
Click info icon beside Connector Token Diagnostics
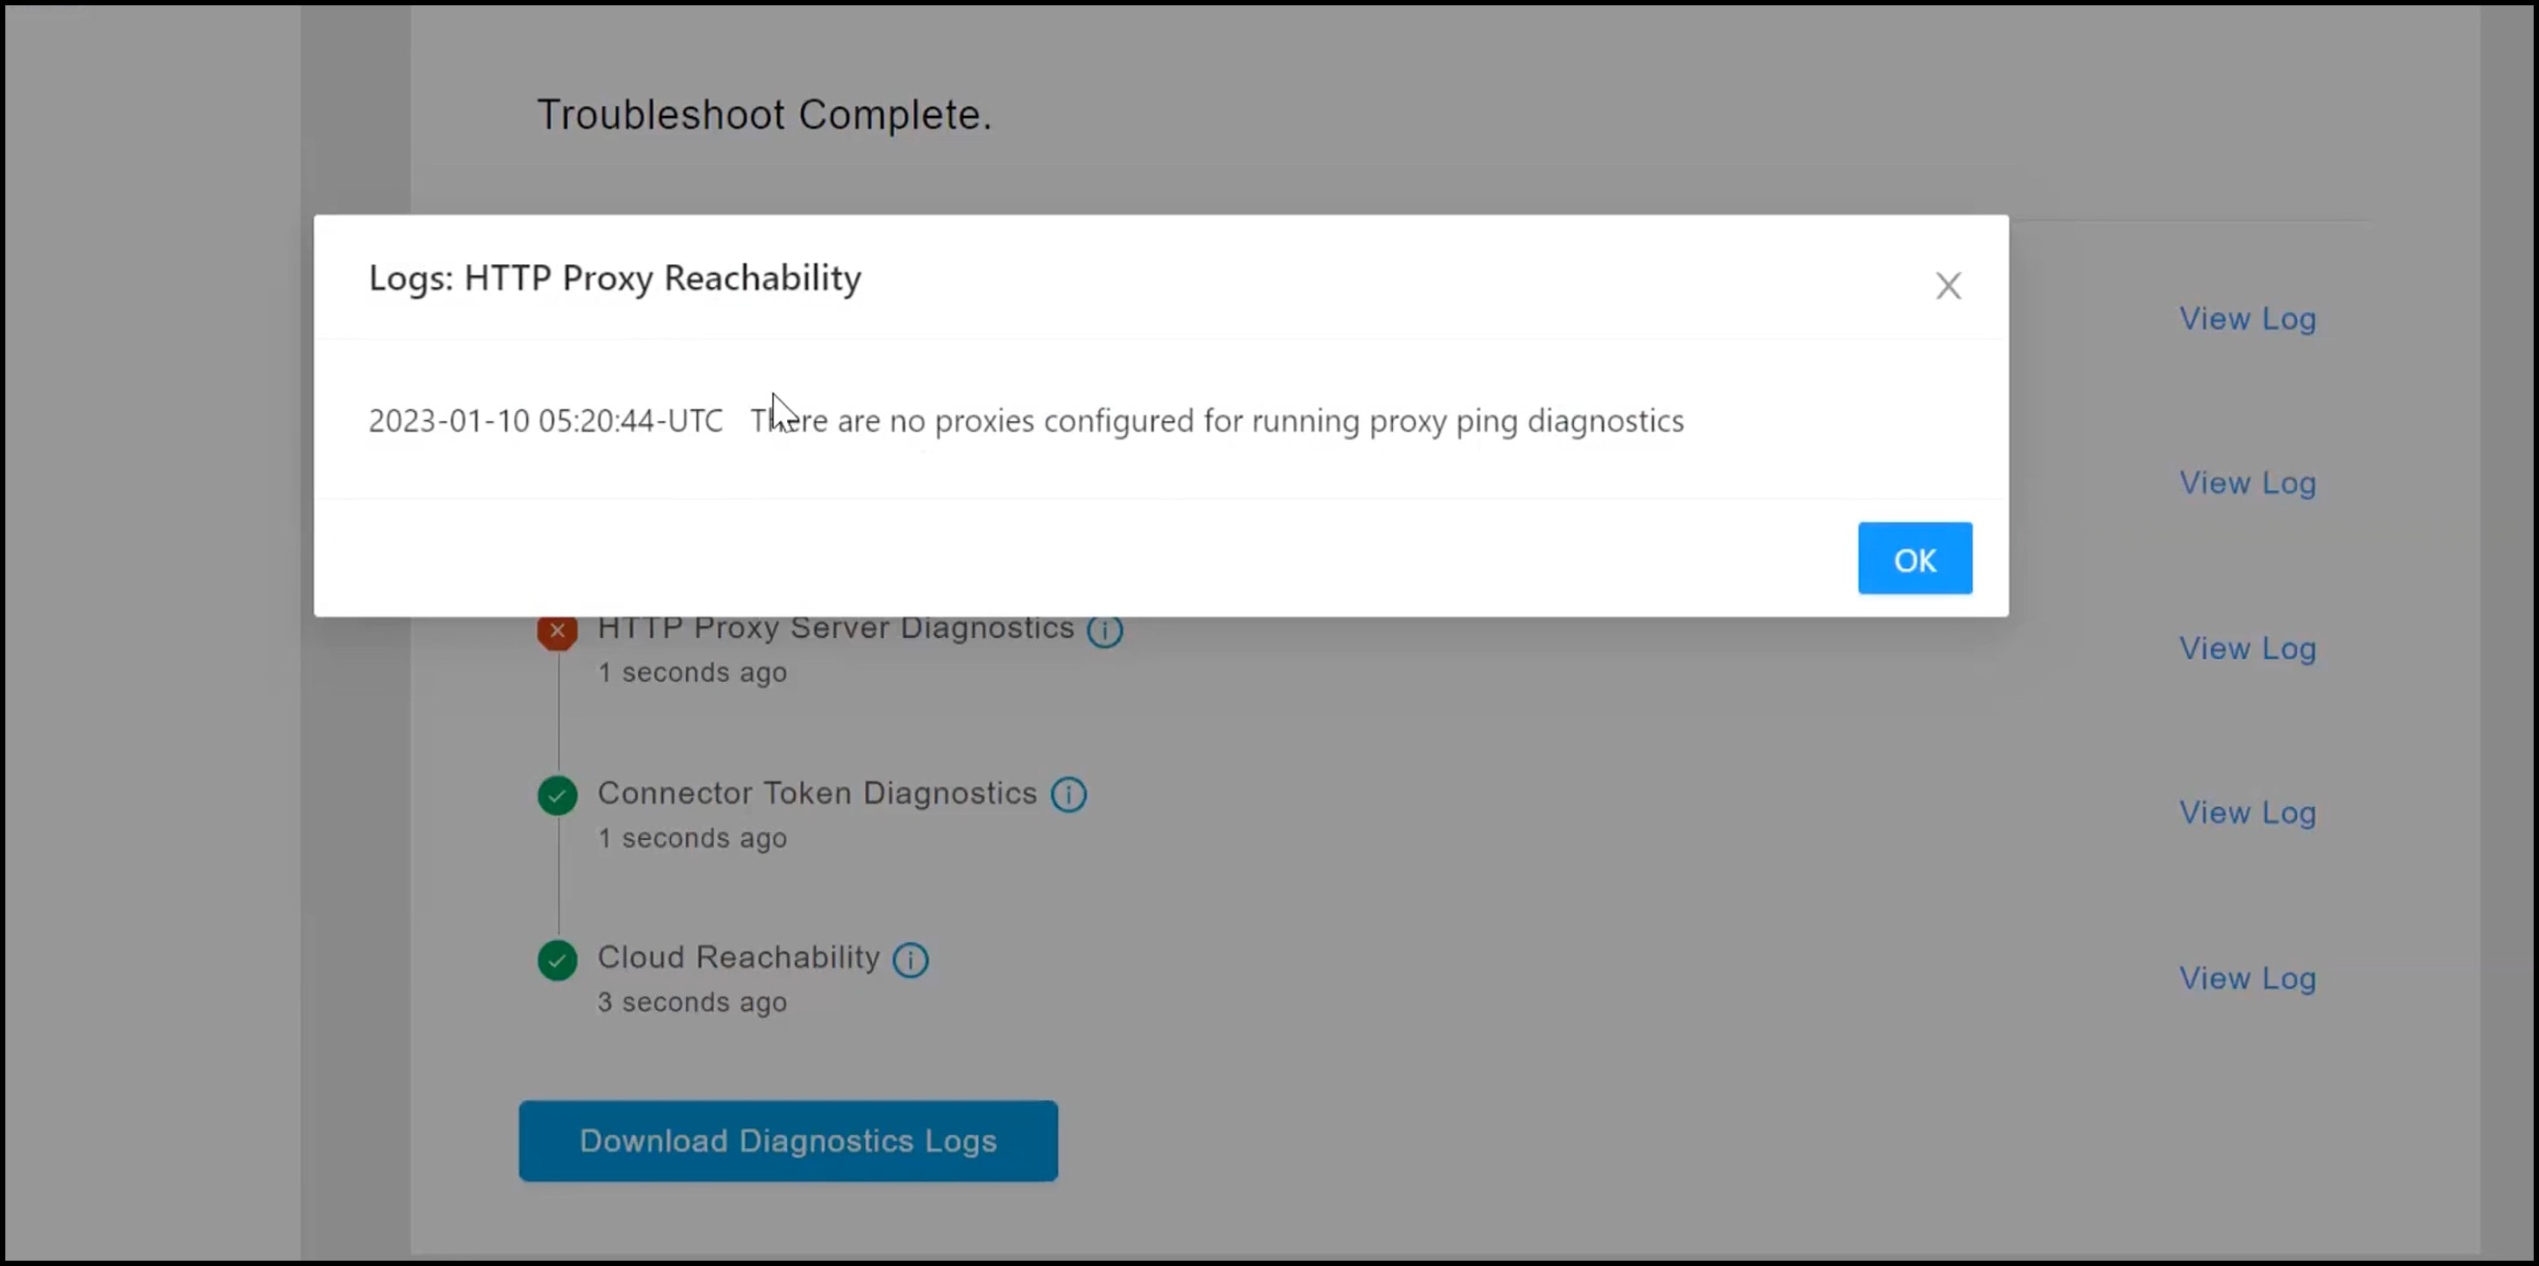pos(1069,794)
